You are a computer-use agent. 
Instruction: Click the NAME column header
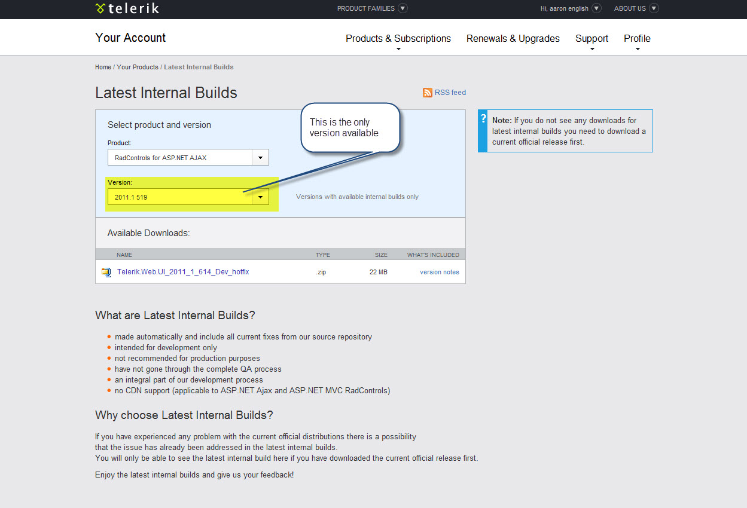(x=124, y=255)
